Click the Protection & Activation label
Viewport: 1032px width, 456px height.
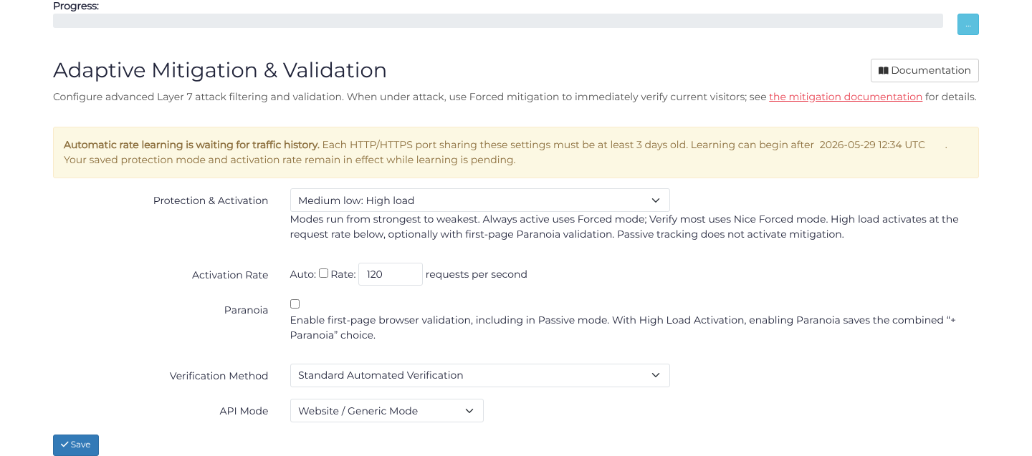[211, 201]
